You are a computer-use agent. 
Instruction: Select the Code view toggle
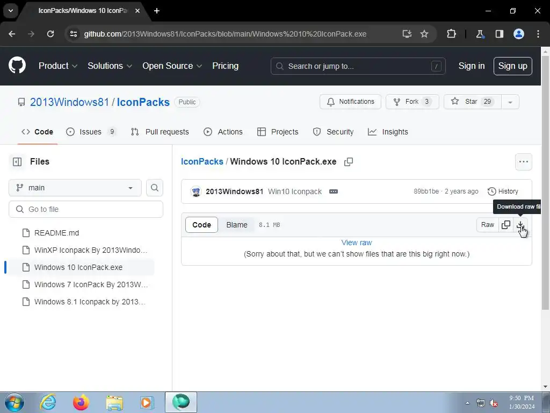(202, 225)
